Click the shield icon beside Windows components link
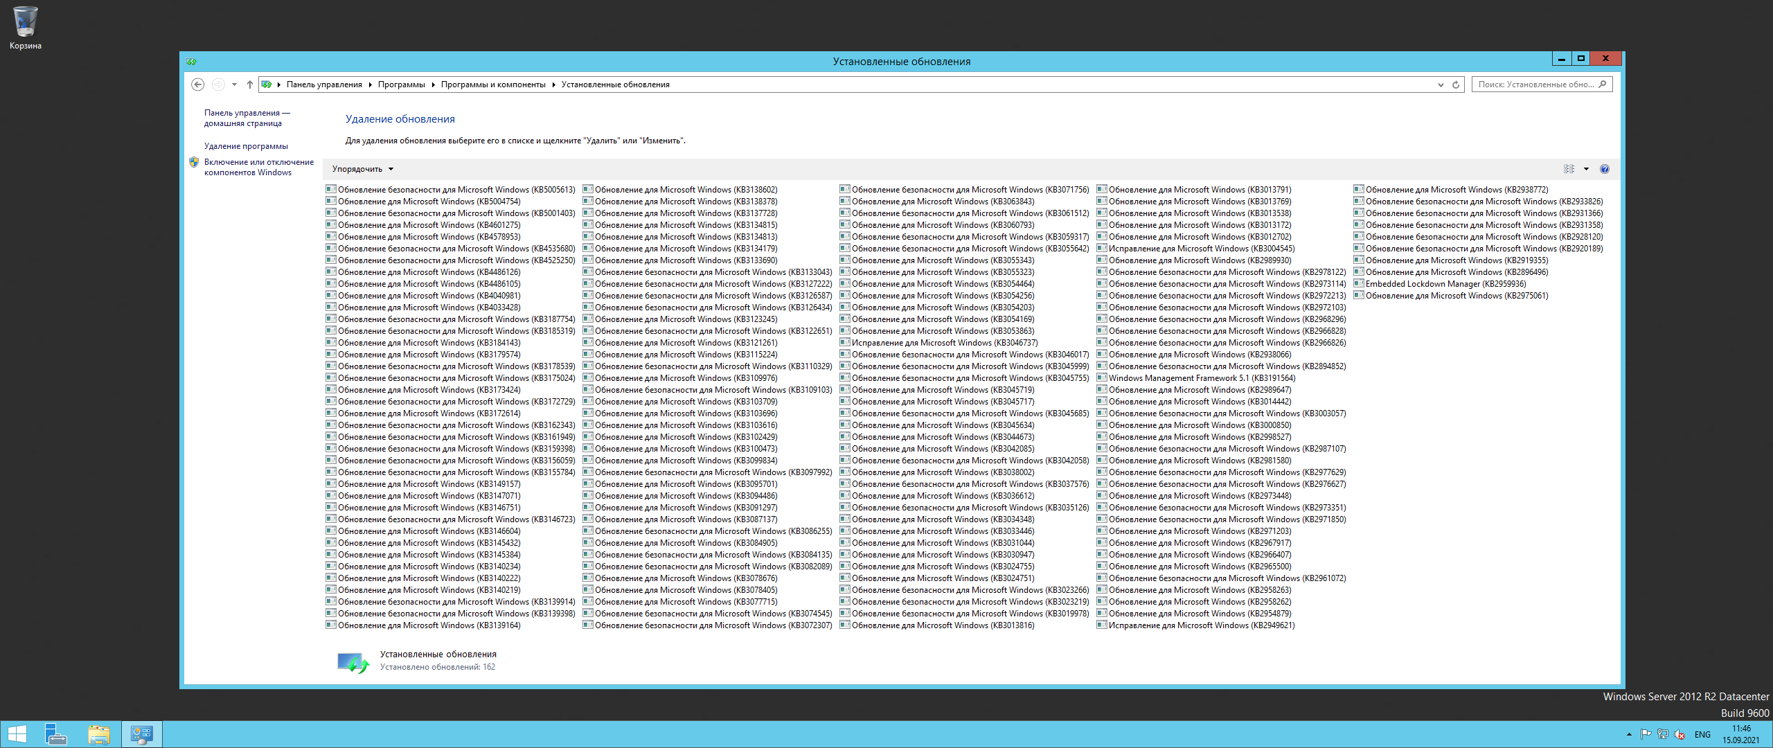Viewport: 1773px width, 748px height. (x=194, y=162)
